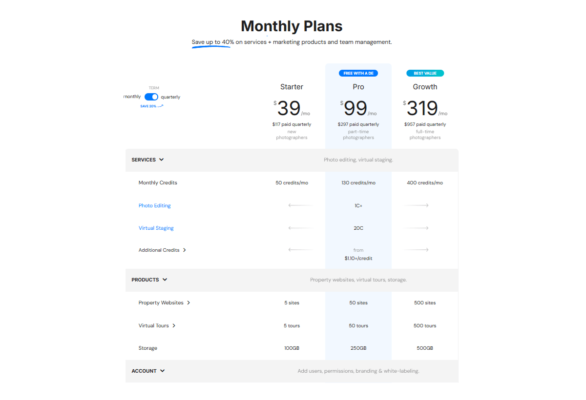Image resolution: width=586 pixels, height=400 pixels.
Task: Select the Growth plan heading
Action: (x=425, y=87)
